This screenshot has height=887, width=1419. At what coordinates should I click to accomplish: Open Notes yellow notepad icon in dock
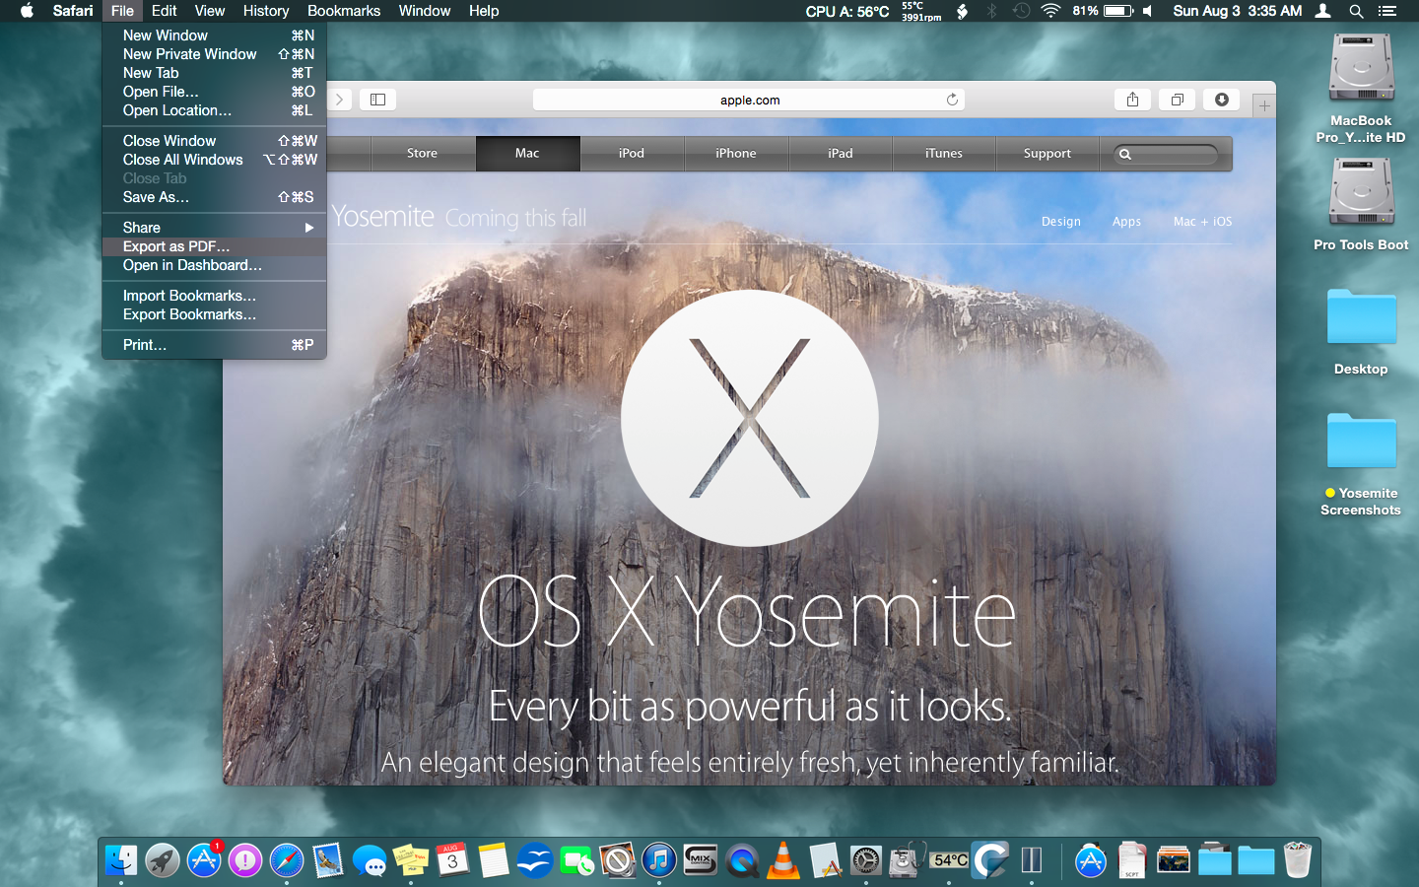494,860
